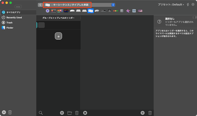Add a new trigger with bottom plus
Screen dimensions: 197x116
click(62, 113)
